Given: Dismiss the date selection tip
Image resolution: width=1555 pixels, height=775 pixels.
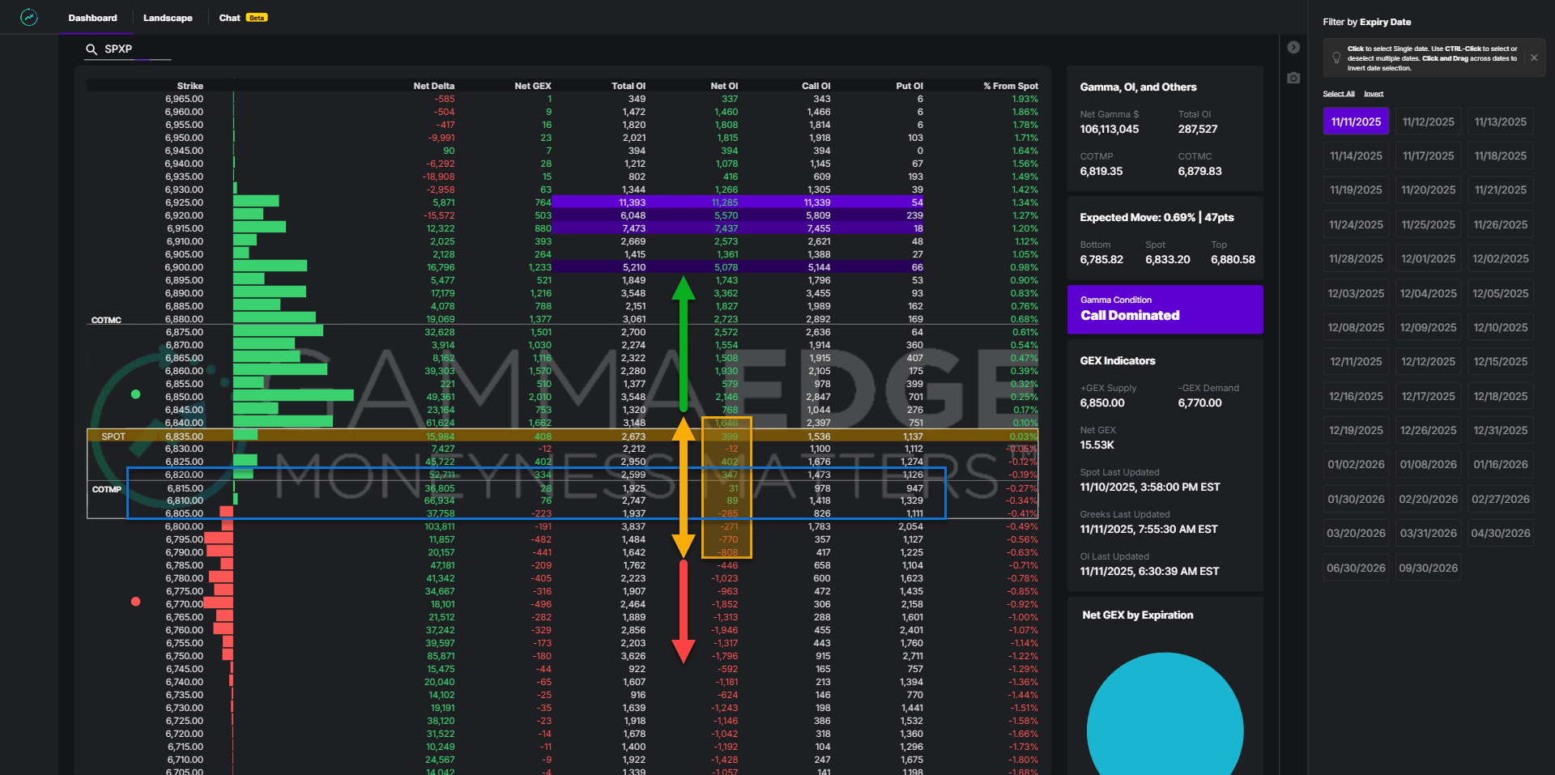Looking at the screenshot, I should (1534, 57).
